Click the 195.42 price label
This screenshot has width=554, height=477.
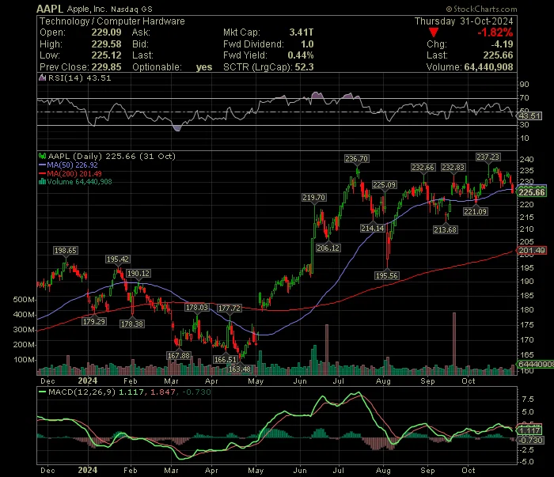coord(118,259)
